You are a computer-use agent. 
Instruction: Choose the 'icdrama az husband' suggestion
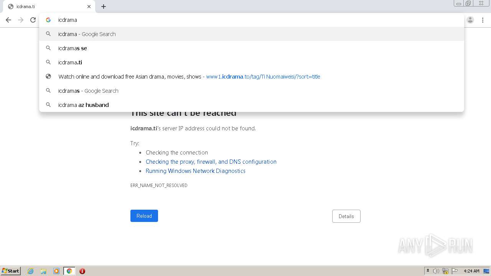pyautogui.click(x=251, y=105)
